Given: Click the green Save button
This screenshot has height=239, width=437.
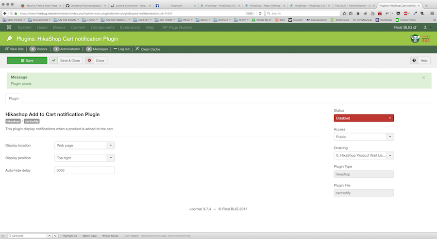Looking at the screenshot, I should click(x=27, y=60).
